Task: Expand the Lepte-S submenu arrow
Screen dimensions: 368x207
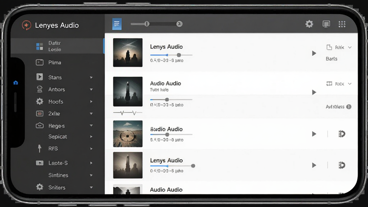Action: (91, 163)
